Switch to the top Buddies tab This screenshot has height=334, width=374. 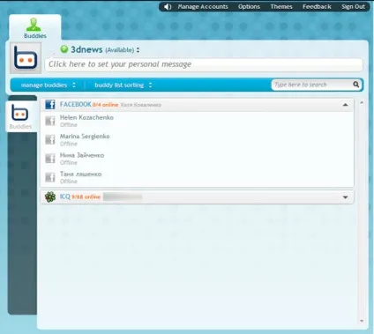pos(35,28)
